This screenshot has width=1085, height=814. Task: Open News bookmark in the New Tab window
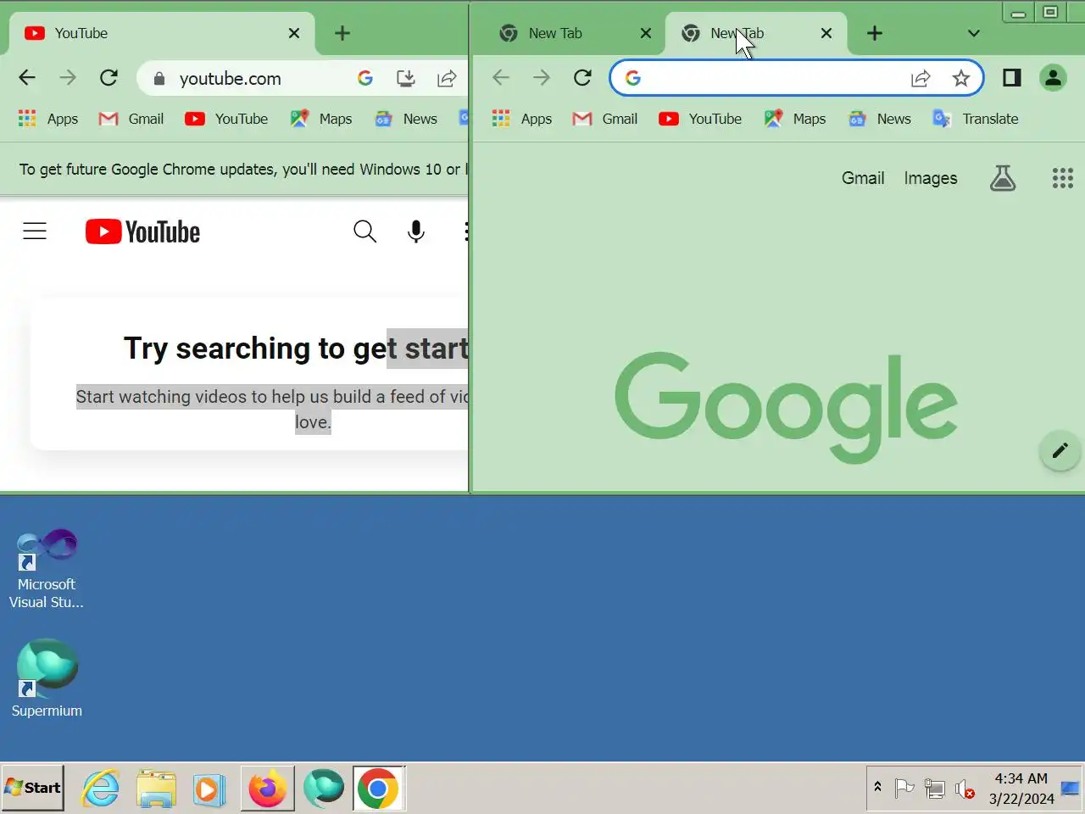[x=880, y=119]
